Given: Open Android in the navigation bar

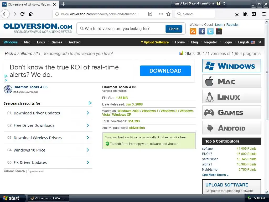Looking at the screenshot, I should pos(75,42).
